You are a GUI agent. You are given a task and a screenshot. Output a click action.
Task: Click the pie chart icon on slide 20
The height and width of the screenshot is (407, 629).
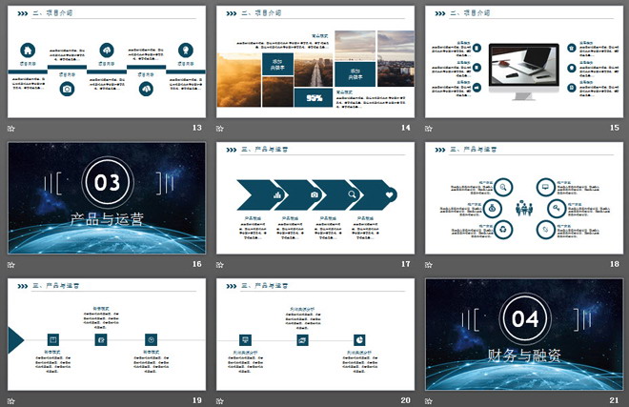361,339
